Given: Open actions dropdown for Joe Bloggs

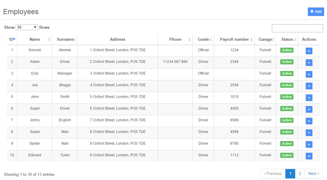Looking at the screenshot, I should pos(309,86).
